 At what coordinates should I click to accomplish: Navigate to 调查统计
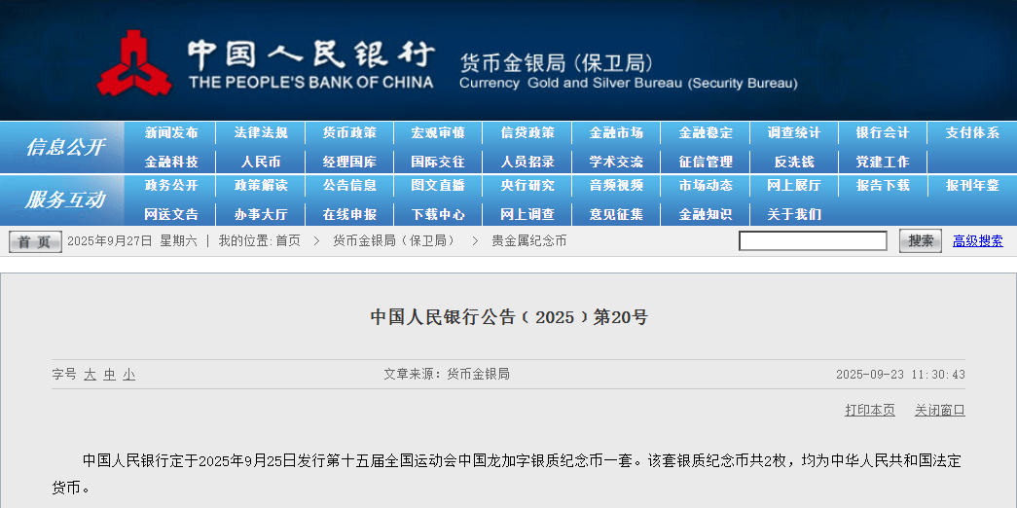tap(794, 133)
